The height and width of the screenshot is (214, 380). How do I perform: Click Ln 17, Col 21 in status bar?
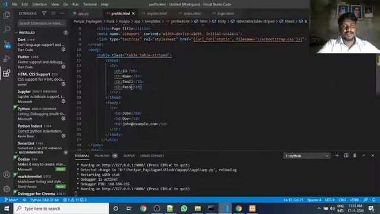coord(293,200)
